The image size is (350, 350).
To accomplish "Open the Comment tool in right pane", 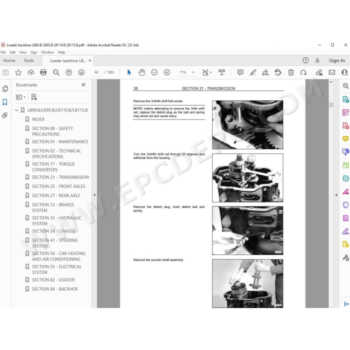I will (345, 139).
